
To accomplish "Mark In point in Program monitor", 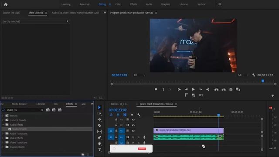I will 163,89.
